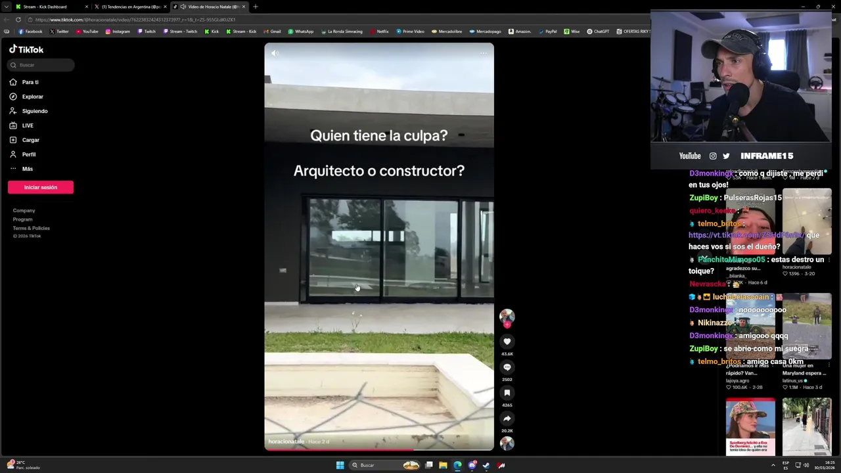Click Iniciar sesión button
The width and height of the screenshot is (841, 473).
pos(41,187)
